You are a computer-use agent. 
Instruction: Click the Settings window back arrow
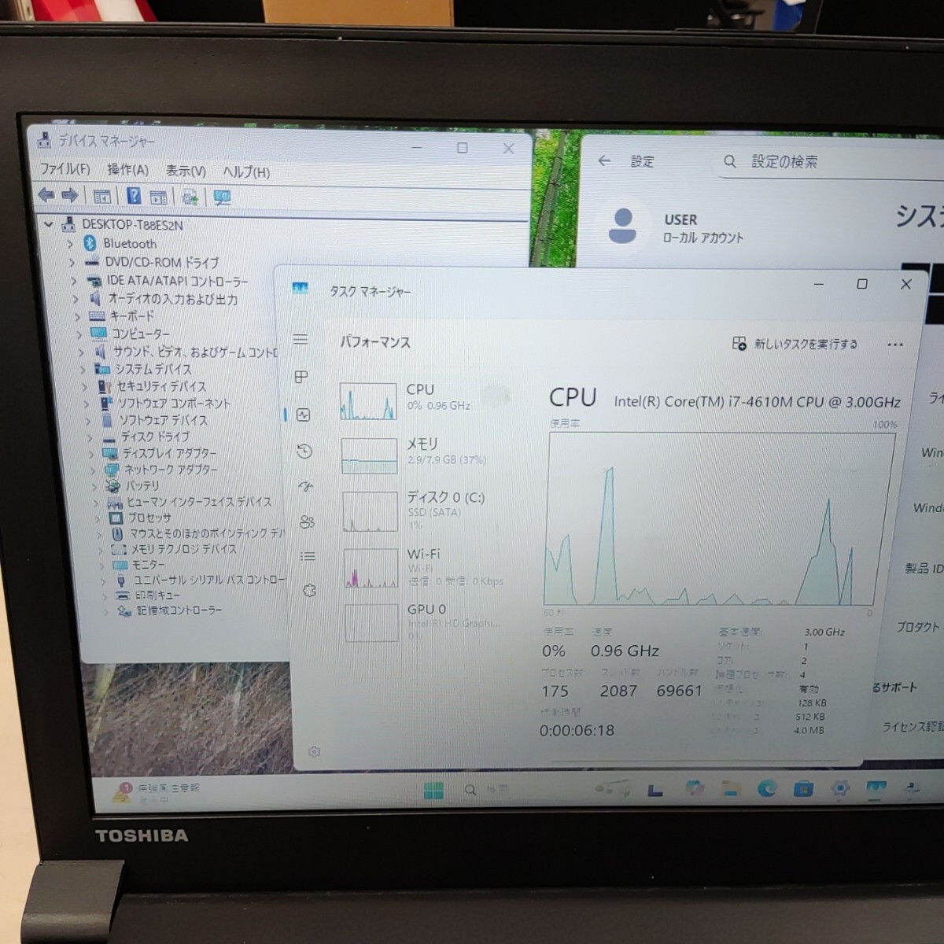click(x=604, y=160)
